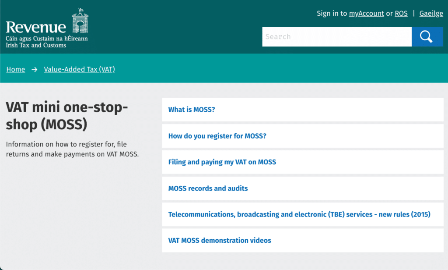
Task: Click the MOSS information description paragraph
Action: [x=72, y=149]
